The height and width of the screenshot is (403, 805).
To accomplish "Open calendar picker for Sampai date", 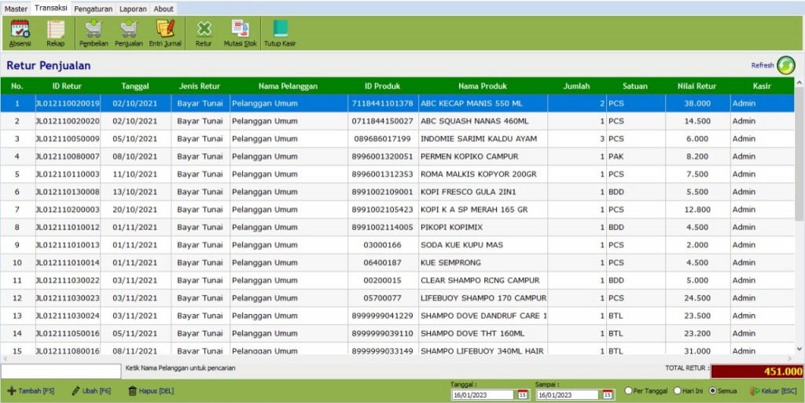I will (608, 395).
